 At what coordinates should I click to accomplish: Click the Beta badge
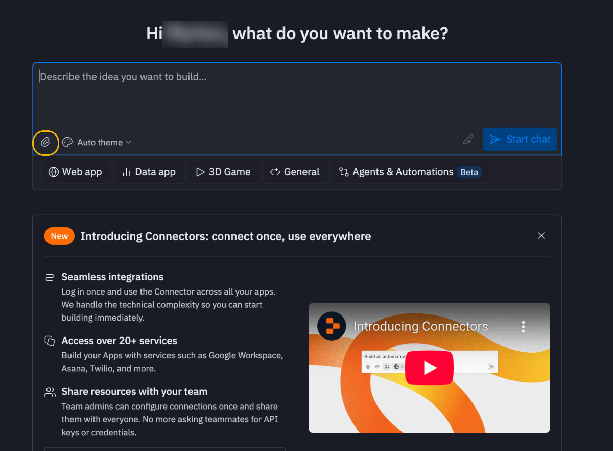click(469, 172)
